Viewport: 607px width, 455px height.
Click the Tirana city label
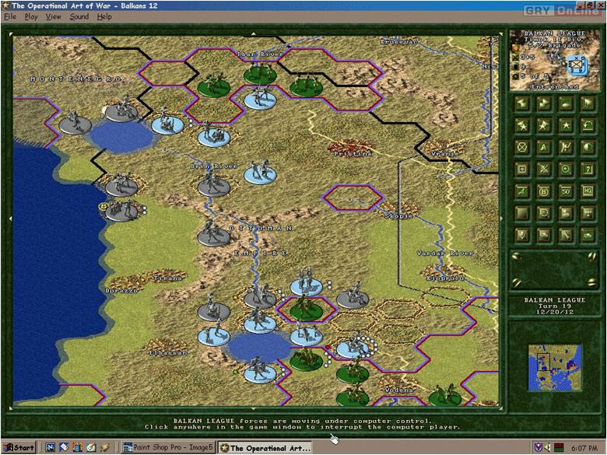coord(167,278)
